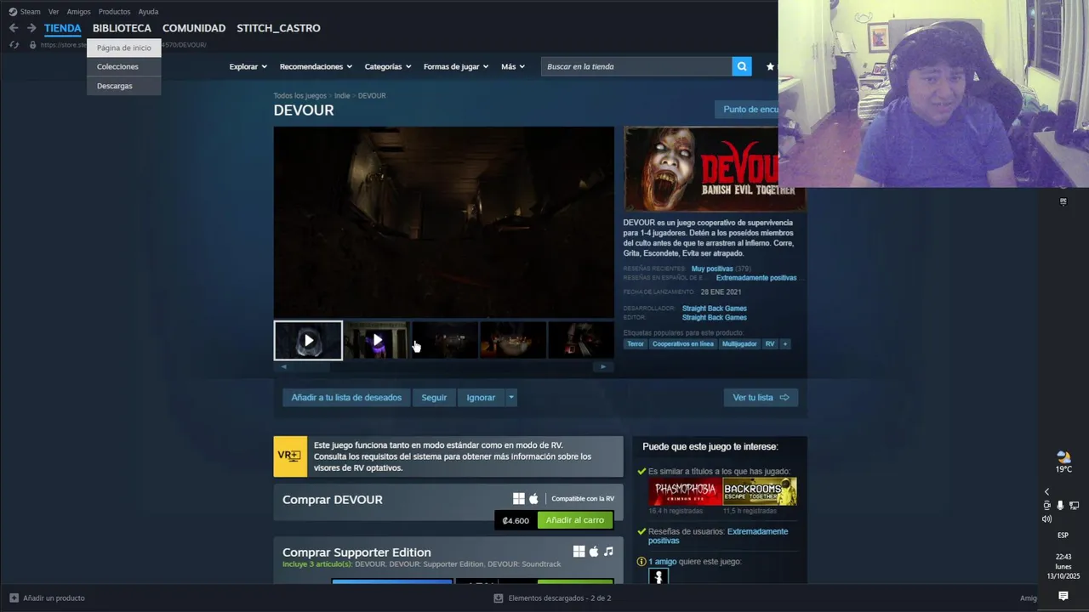Play the first trailer thumbnail
This screenshot has width=1089, height=612.
[308, 341]
